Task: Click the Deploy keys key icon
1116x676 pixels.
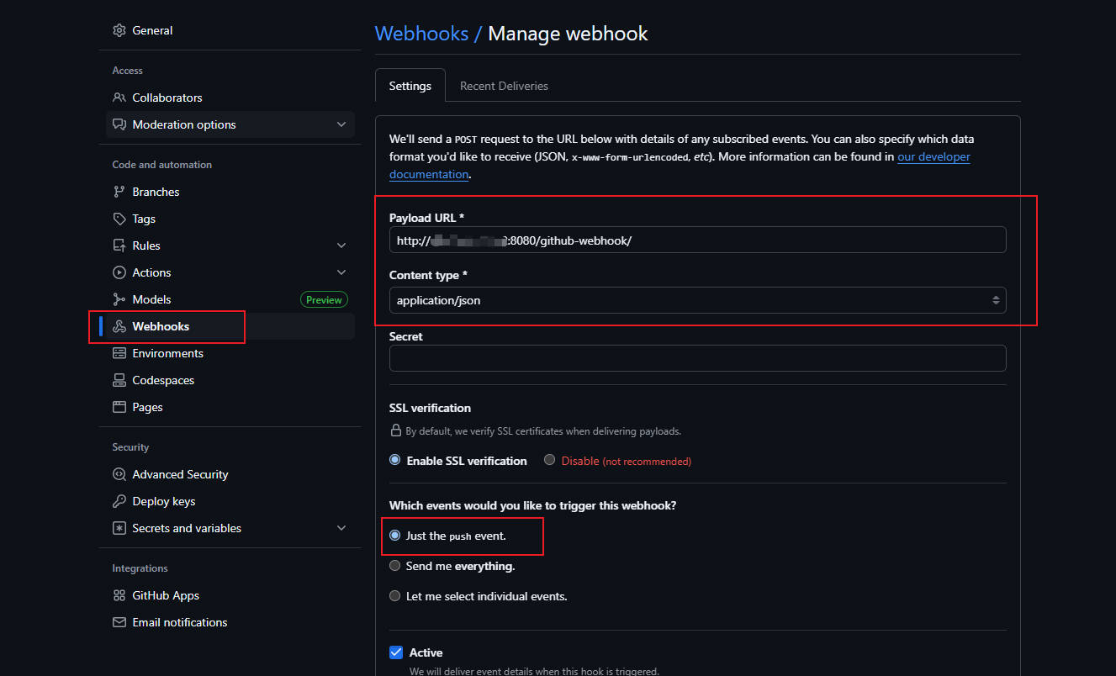Action: (x=119, y=501)
